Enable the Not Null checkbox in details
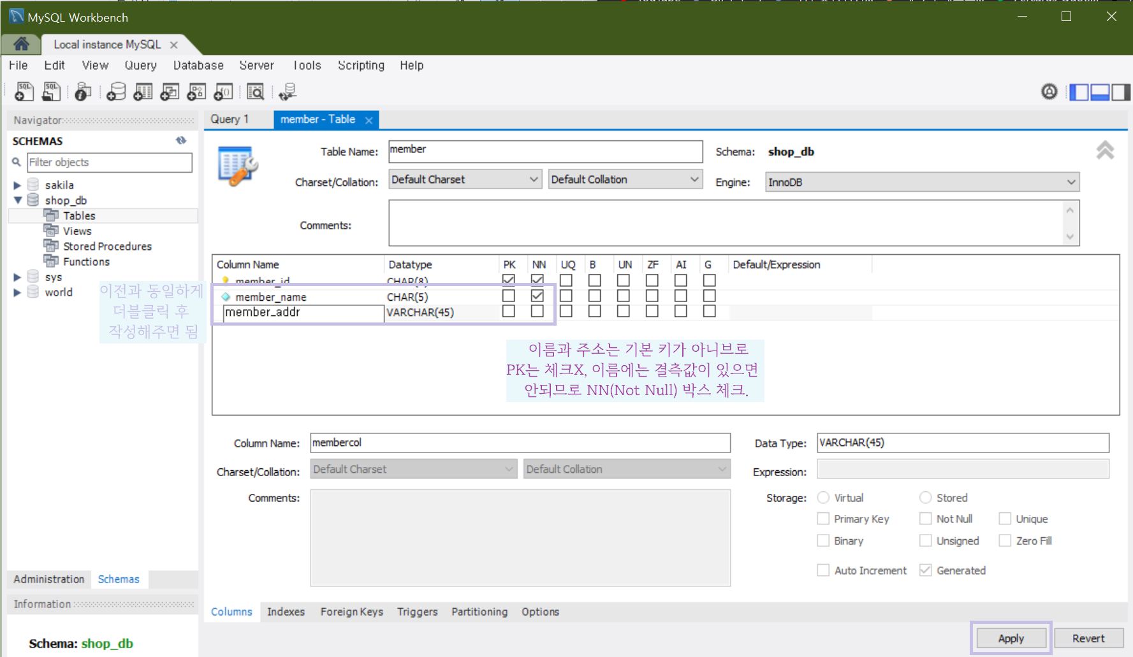The height and width of the screenshot is (657, 1133). [x=925, y=519]
